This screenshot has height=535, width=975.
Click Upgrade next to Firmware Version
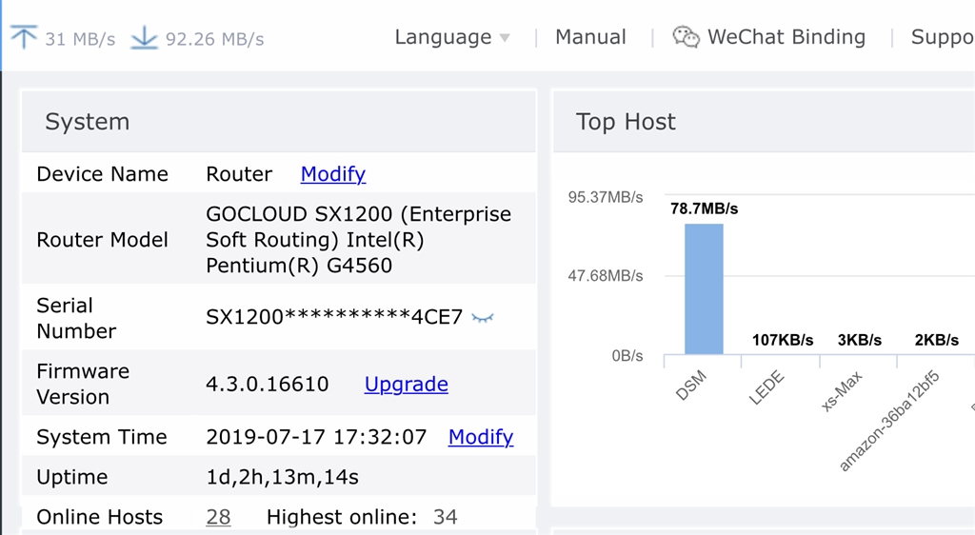(x=406, y=385)
